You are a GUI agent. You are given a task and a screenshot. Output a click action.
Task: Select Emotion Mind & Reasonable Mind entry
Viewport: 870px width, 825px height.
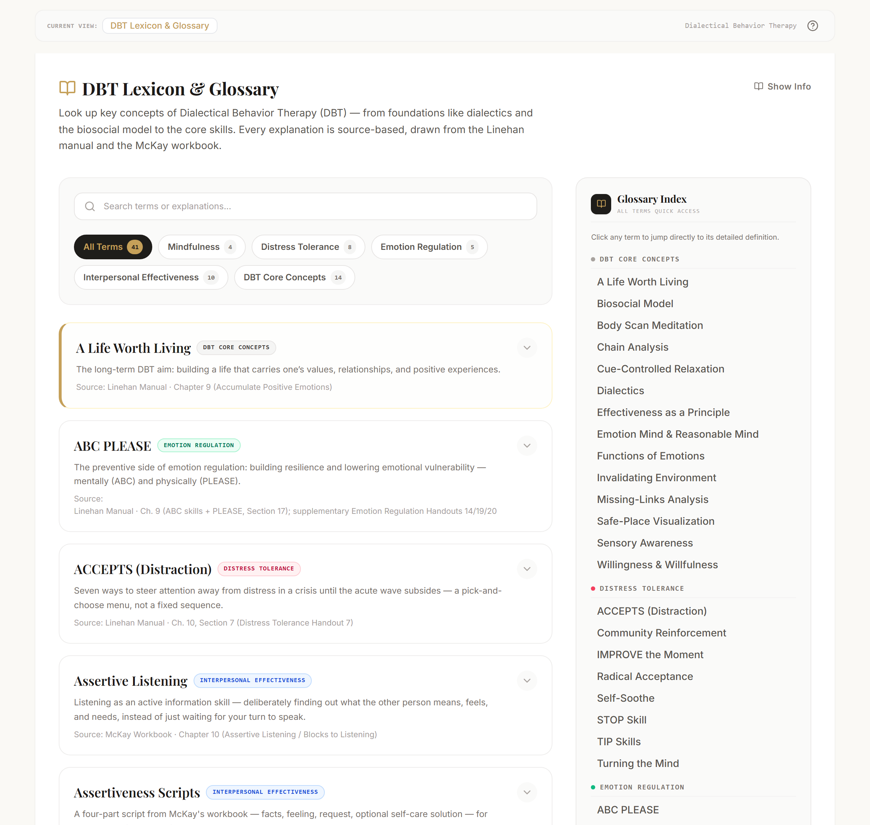(x=678, y=434)
